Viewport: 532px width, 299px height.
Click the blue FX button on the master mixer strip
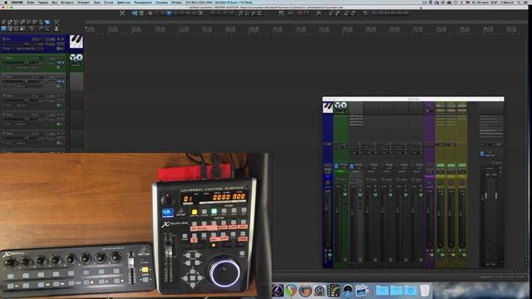482,154
